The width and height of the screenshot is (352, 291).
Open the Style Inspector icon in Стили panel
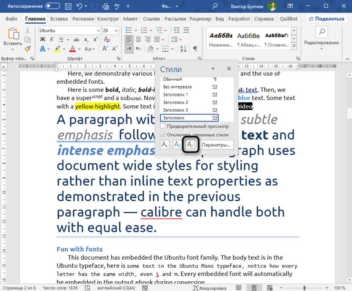[178, 145]
